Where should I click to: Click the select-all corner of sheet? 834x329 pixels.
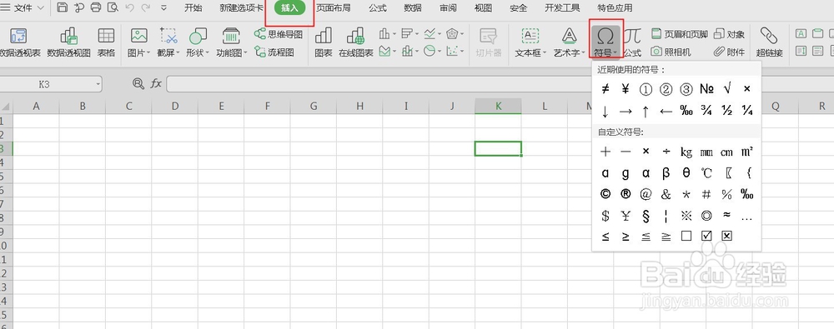[x=6, y=107]
